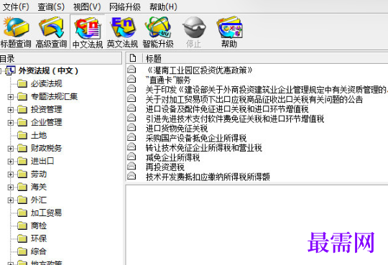The height and width of the screenshot is (265, 388).
Task: Open 引进先进技术支付软件费免征关税 entry
Action: tap(235, 118)
